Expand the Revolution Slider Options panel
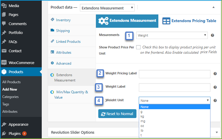Screen dimensions: 222x139 217,133
